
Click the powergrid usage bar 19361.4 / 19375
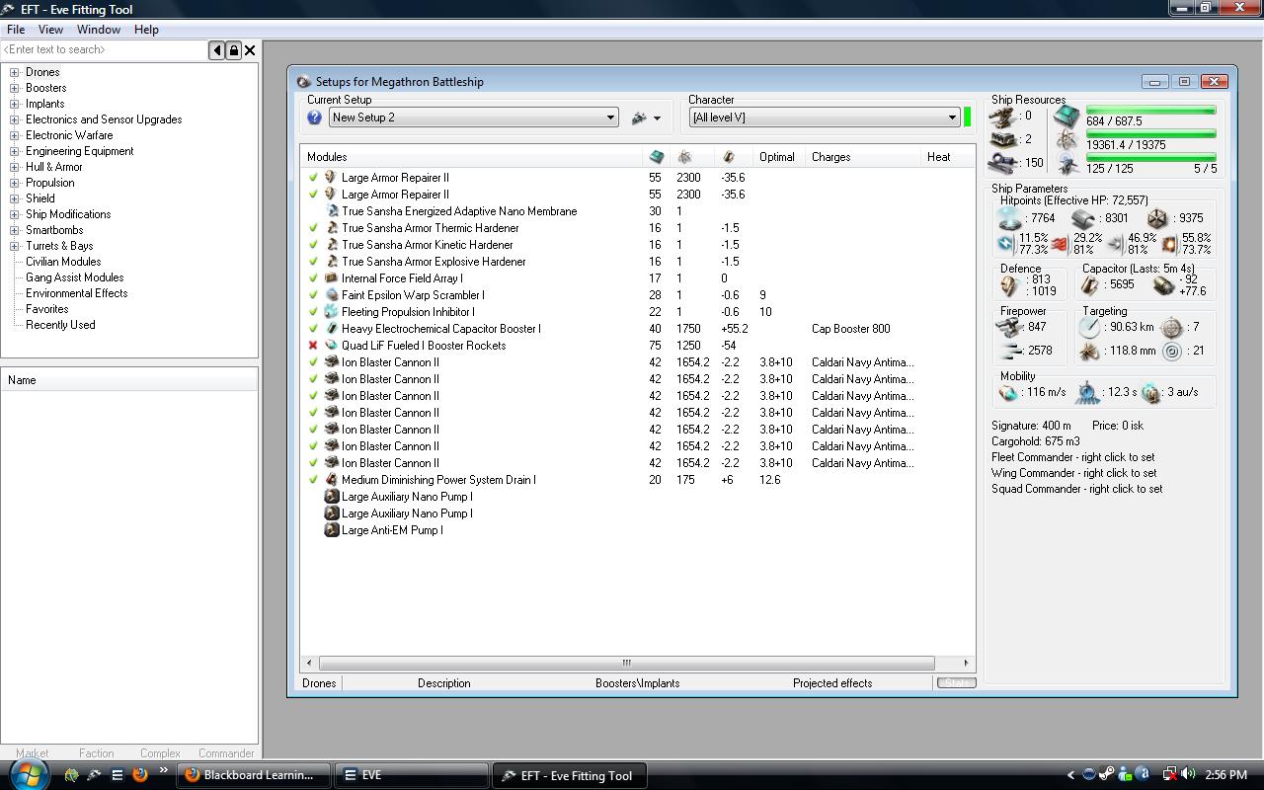click(x=1150, y=134)
